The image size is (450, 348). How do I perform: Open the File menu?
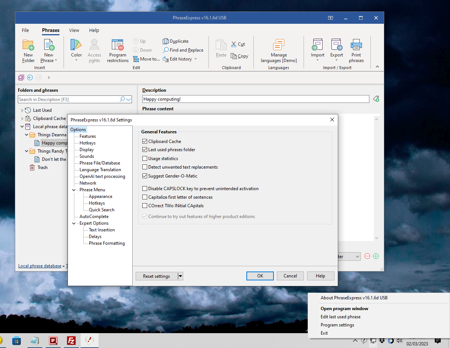click(x=25, y=30)
